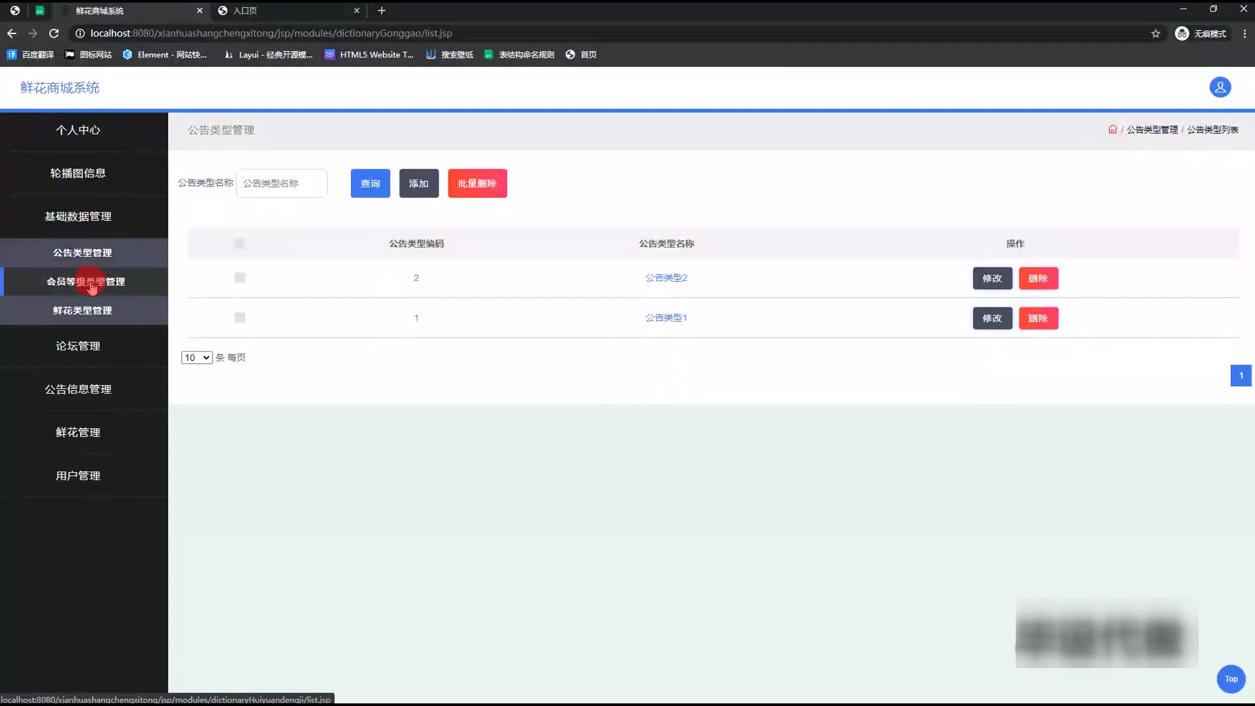Open the 搜索壁纸 bookmark

(x=450, y=55)
